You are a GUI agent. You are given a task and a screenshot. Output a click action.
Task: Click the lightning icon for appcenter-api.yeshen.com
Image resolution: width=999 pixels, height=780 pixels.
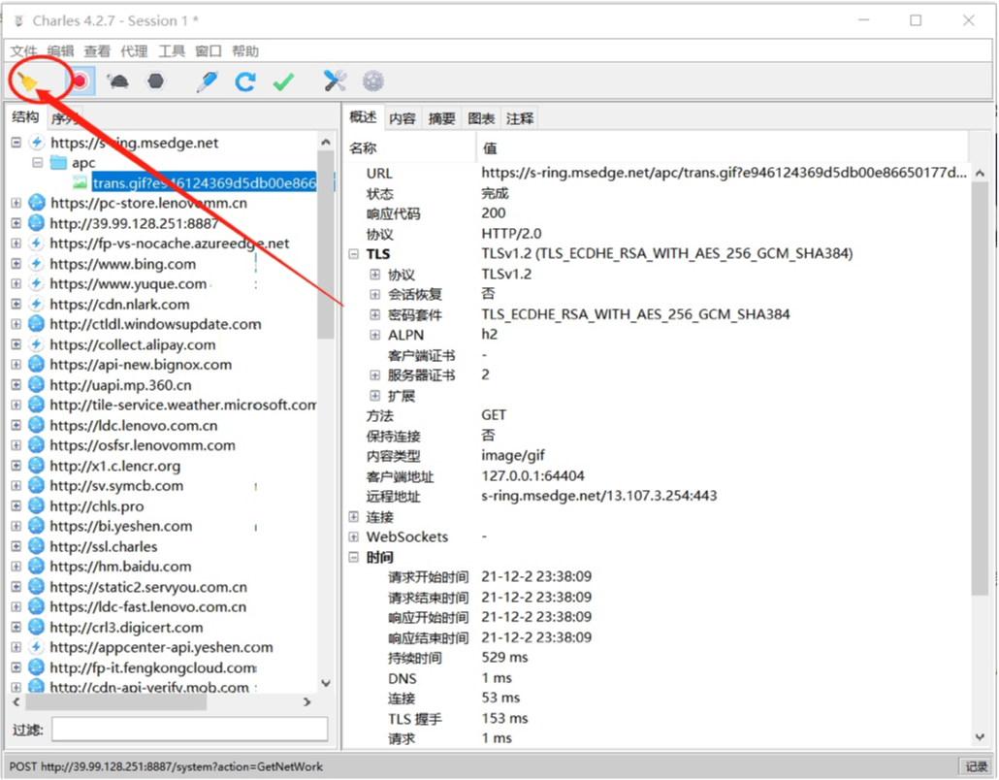37,647
